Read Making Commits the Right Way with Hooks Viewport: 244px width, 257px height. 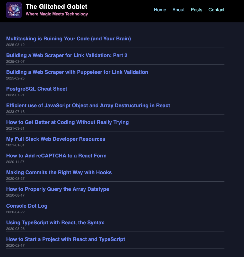[59, 172]
